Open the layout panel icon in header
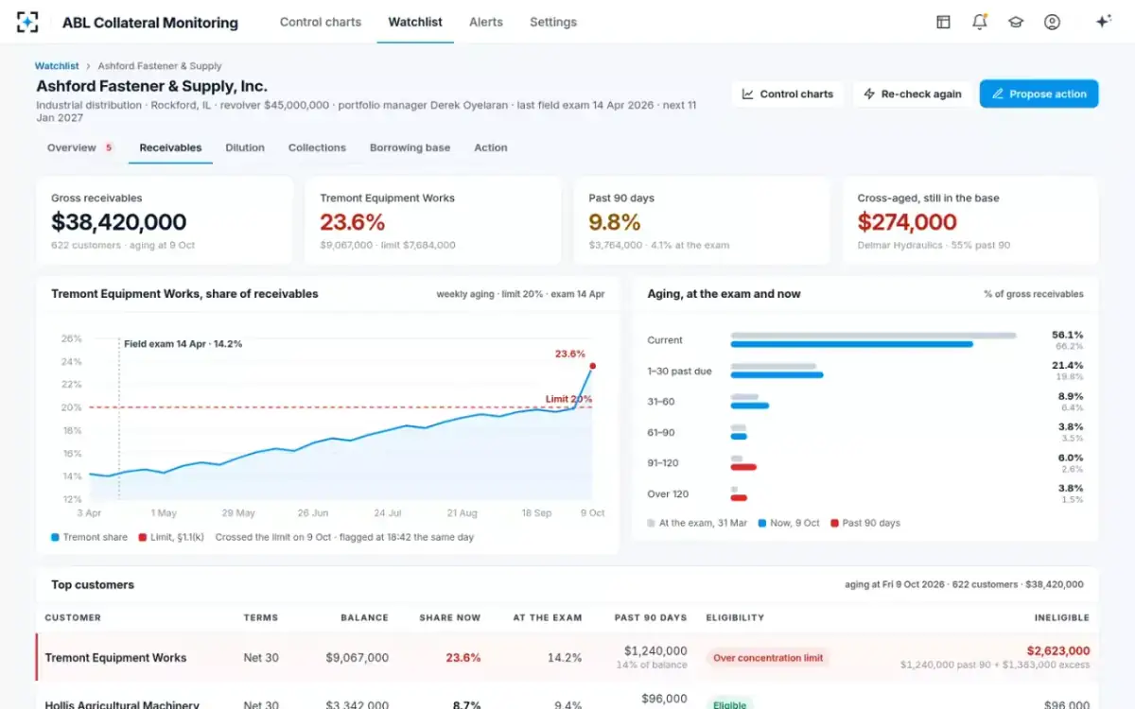Screen dimensions: 1135x709 pyautogui.click(x=943, y=22)
